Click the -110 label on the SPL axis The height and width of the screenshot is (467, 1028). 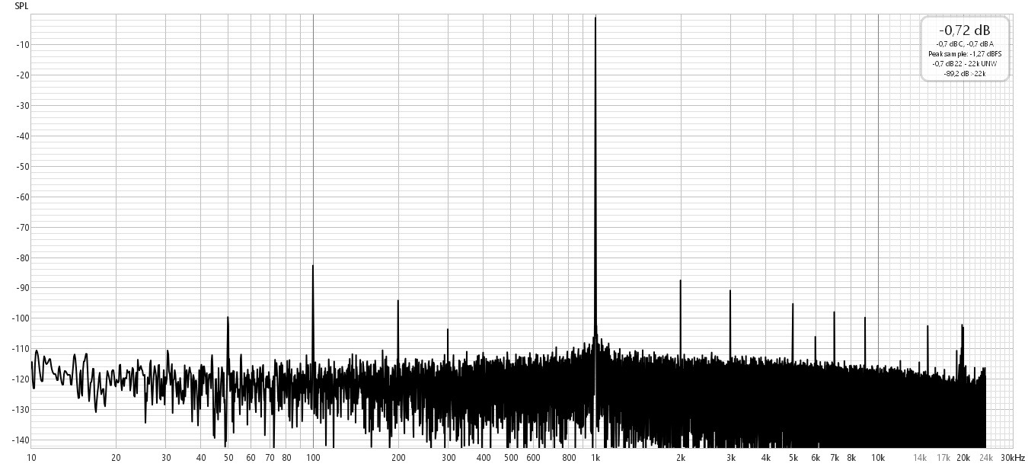tap(21, 349)
